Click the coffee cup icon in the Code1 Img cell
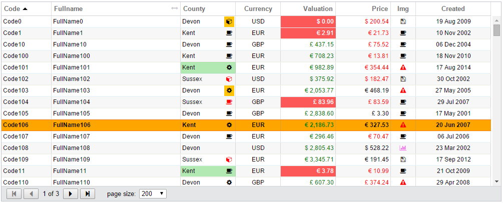 click(x=403, y=32)
